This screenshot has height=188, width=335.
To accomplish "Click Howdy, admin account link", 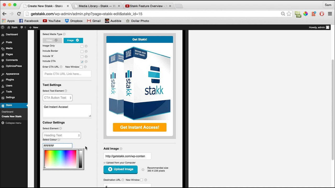I will click(319, 27).
